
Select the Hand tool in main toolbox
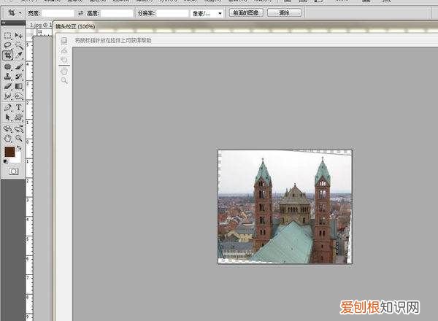[7, 137]
